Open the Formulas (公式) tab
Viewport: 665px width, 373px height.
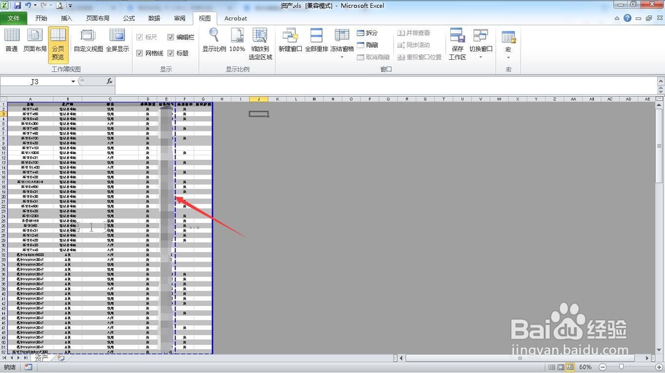coord(129,18)
